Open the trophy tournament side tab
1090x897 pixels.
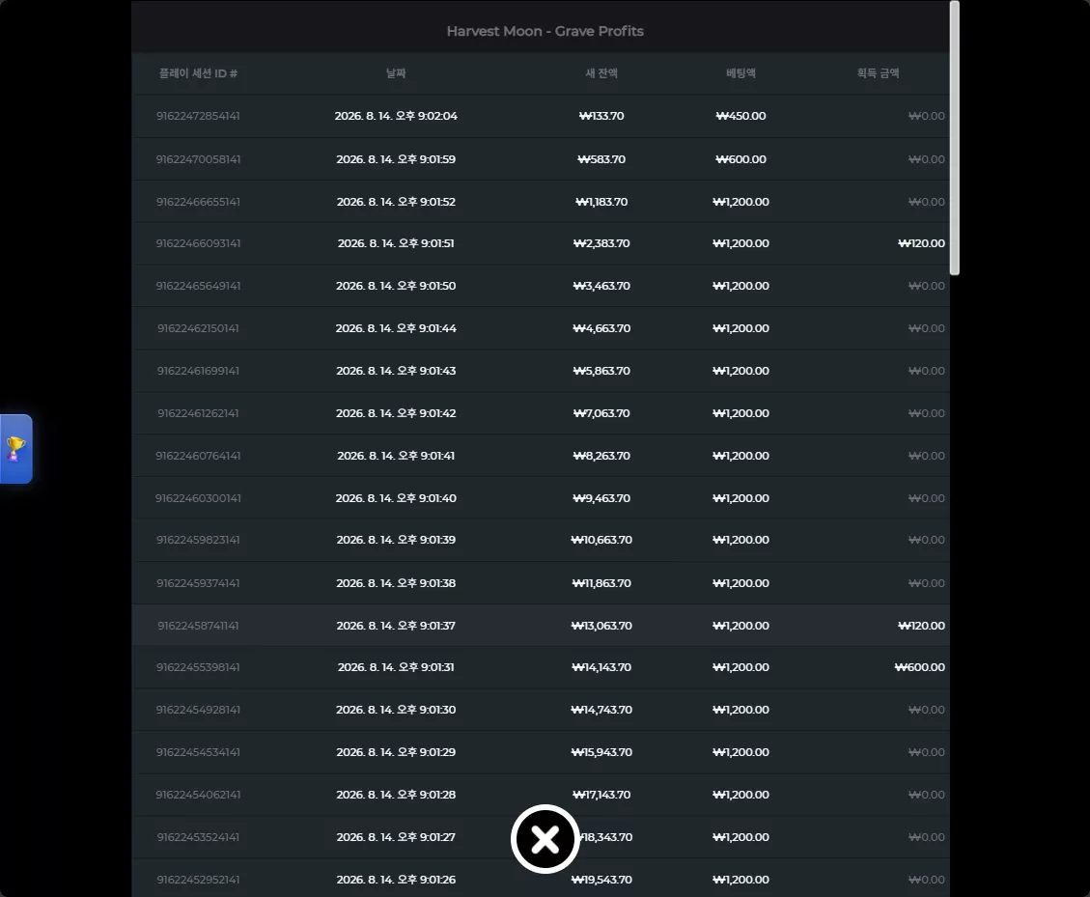15,448
